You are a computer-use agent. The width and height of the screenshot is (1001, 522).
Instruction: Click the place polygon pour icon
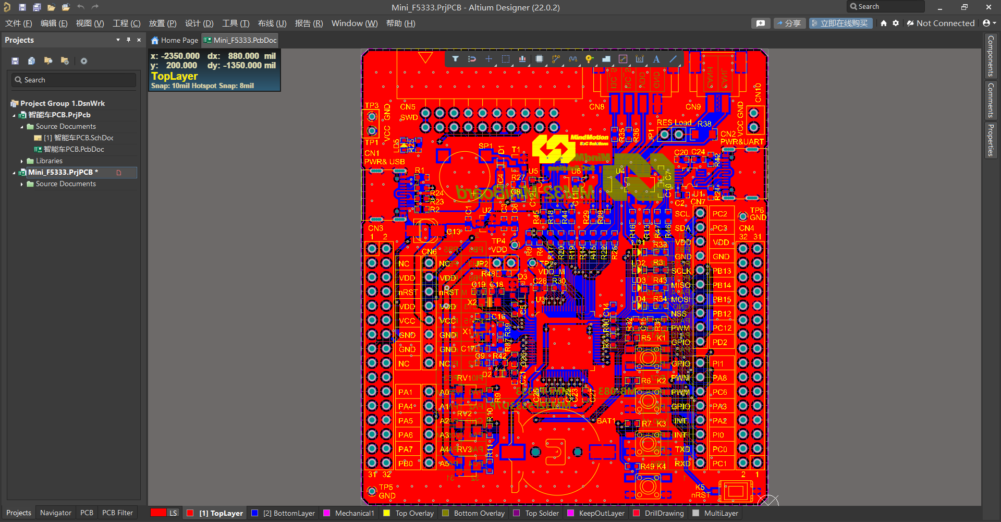(606, 59)
